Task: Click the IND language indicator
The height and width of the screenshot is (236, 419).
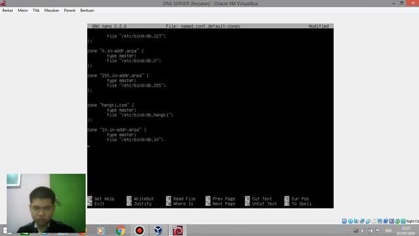Action: (388, 231)
